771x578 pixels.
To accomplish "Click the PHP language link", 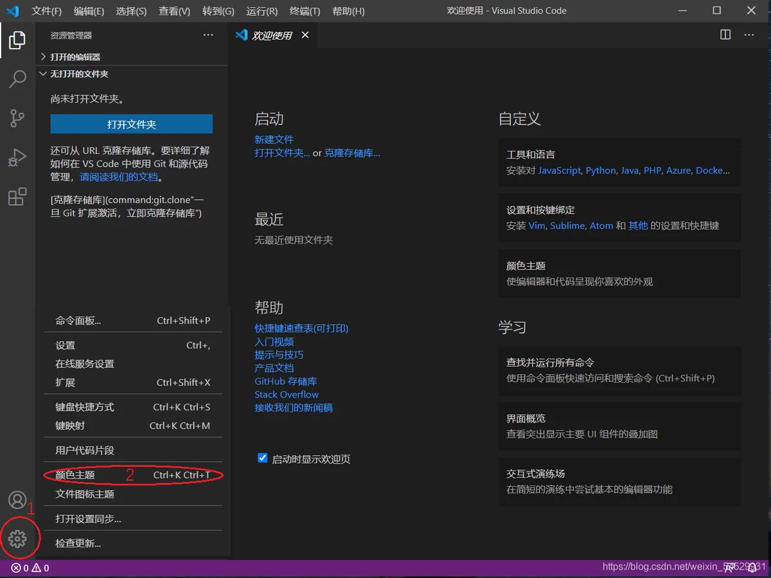I will coord(652,170).
